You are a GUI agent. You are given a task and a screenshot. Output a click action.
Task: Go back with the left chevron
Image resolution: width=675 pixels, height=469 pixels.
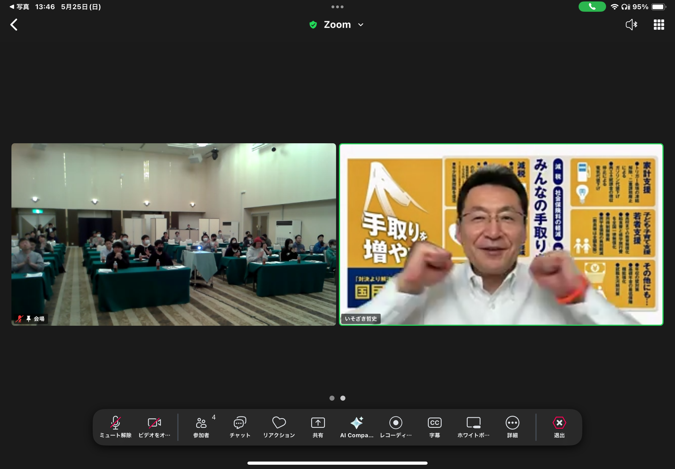pyautogui.click(x=14, y=25)
